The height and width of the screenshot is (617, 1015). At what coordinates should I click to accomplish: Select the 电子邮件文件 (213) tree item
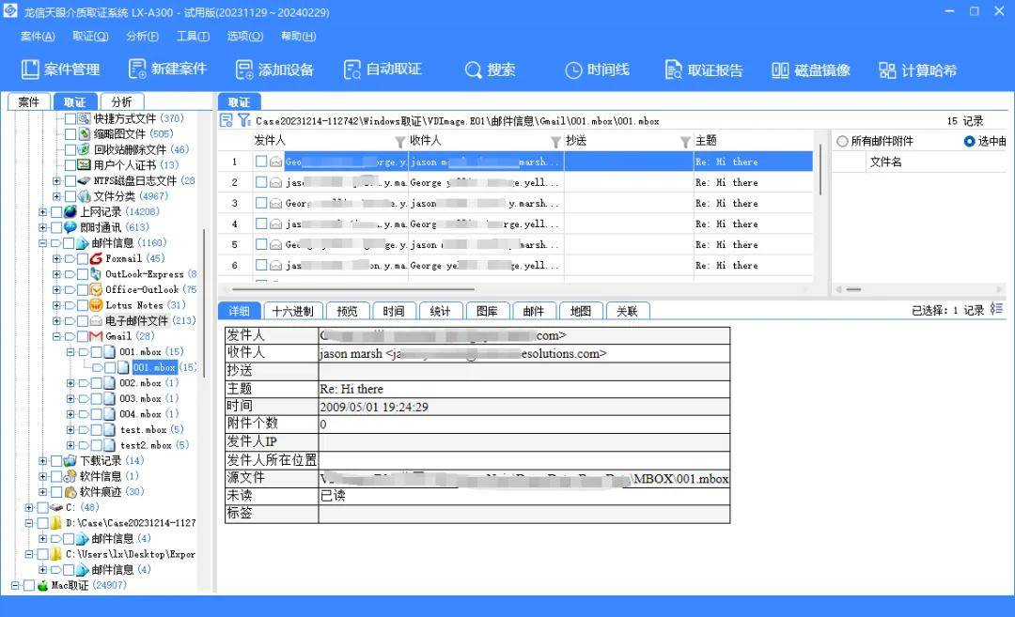(x=136, y=321)
